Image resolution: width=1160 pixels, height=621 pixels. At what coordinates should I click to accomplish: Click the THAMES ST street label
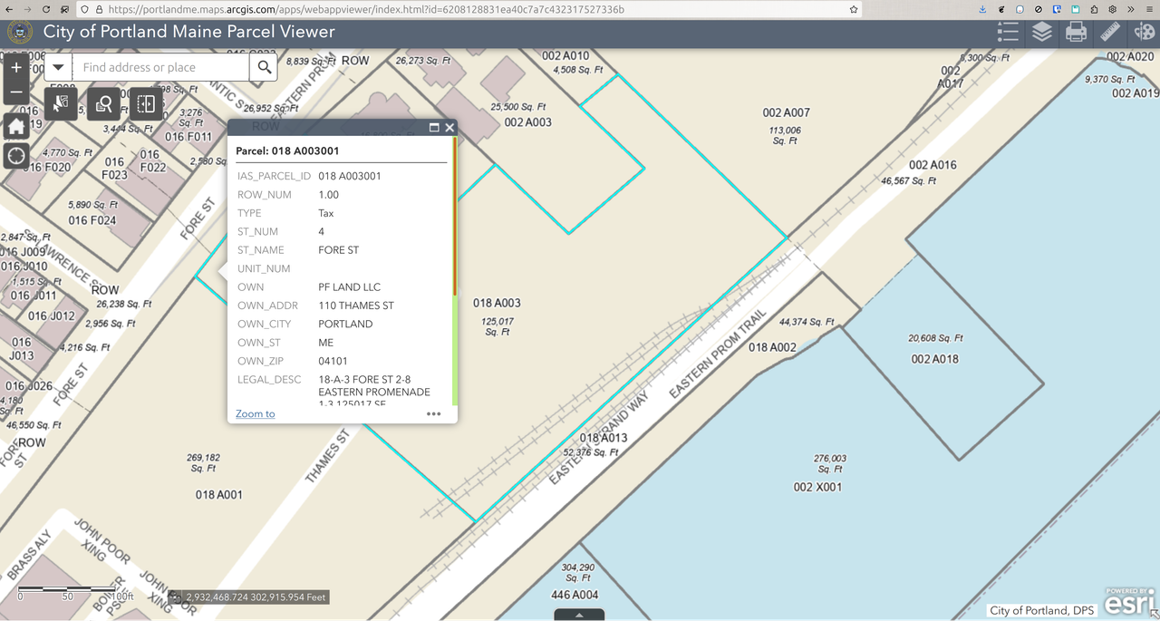[326, 456]
